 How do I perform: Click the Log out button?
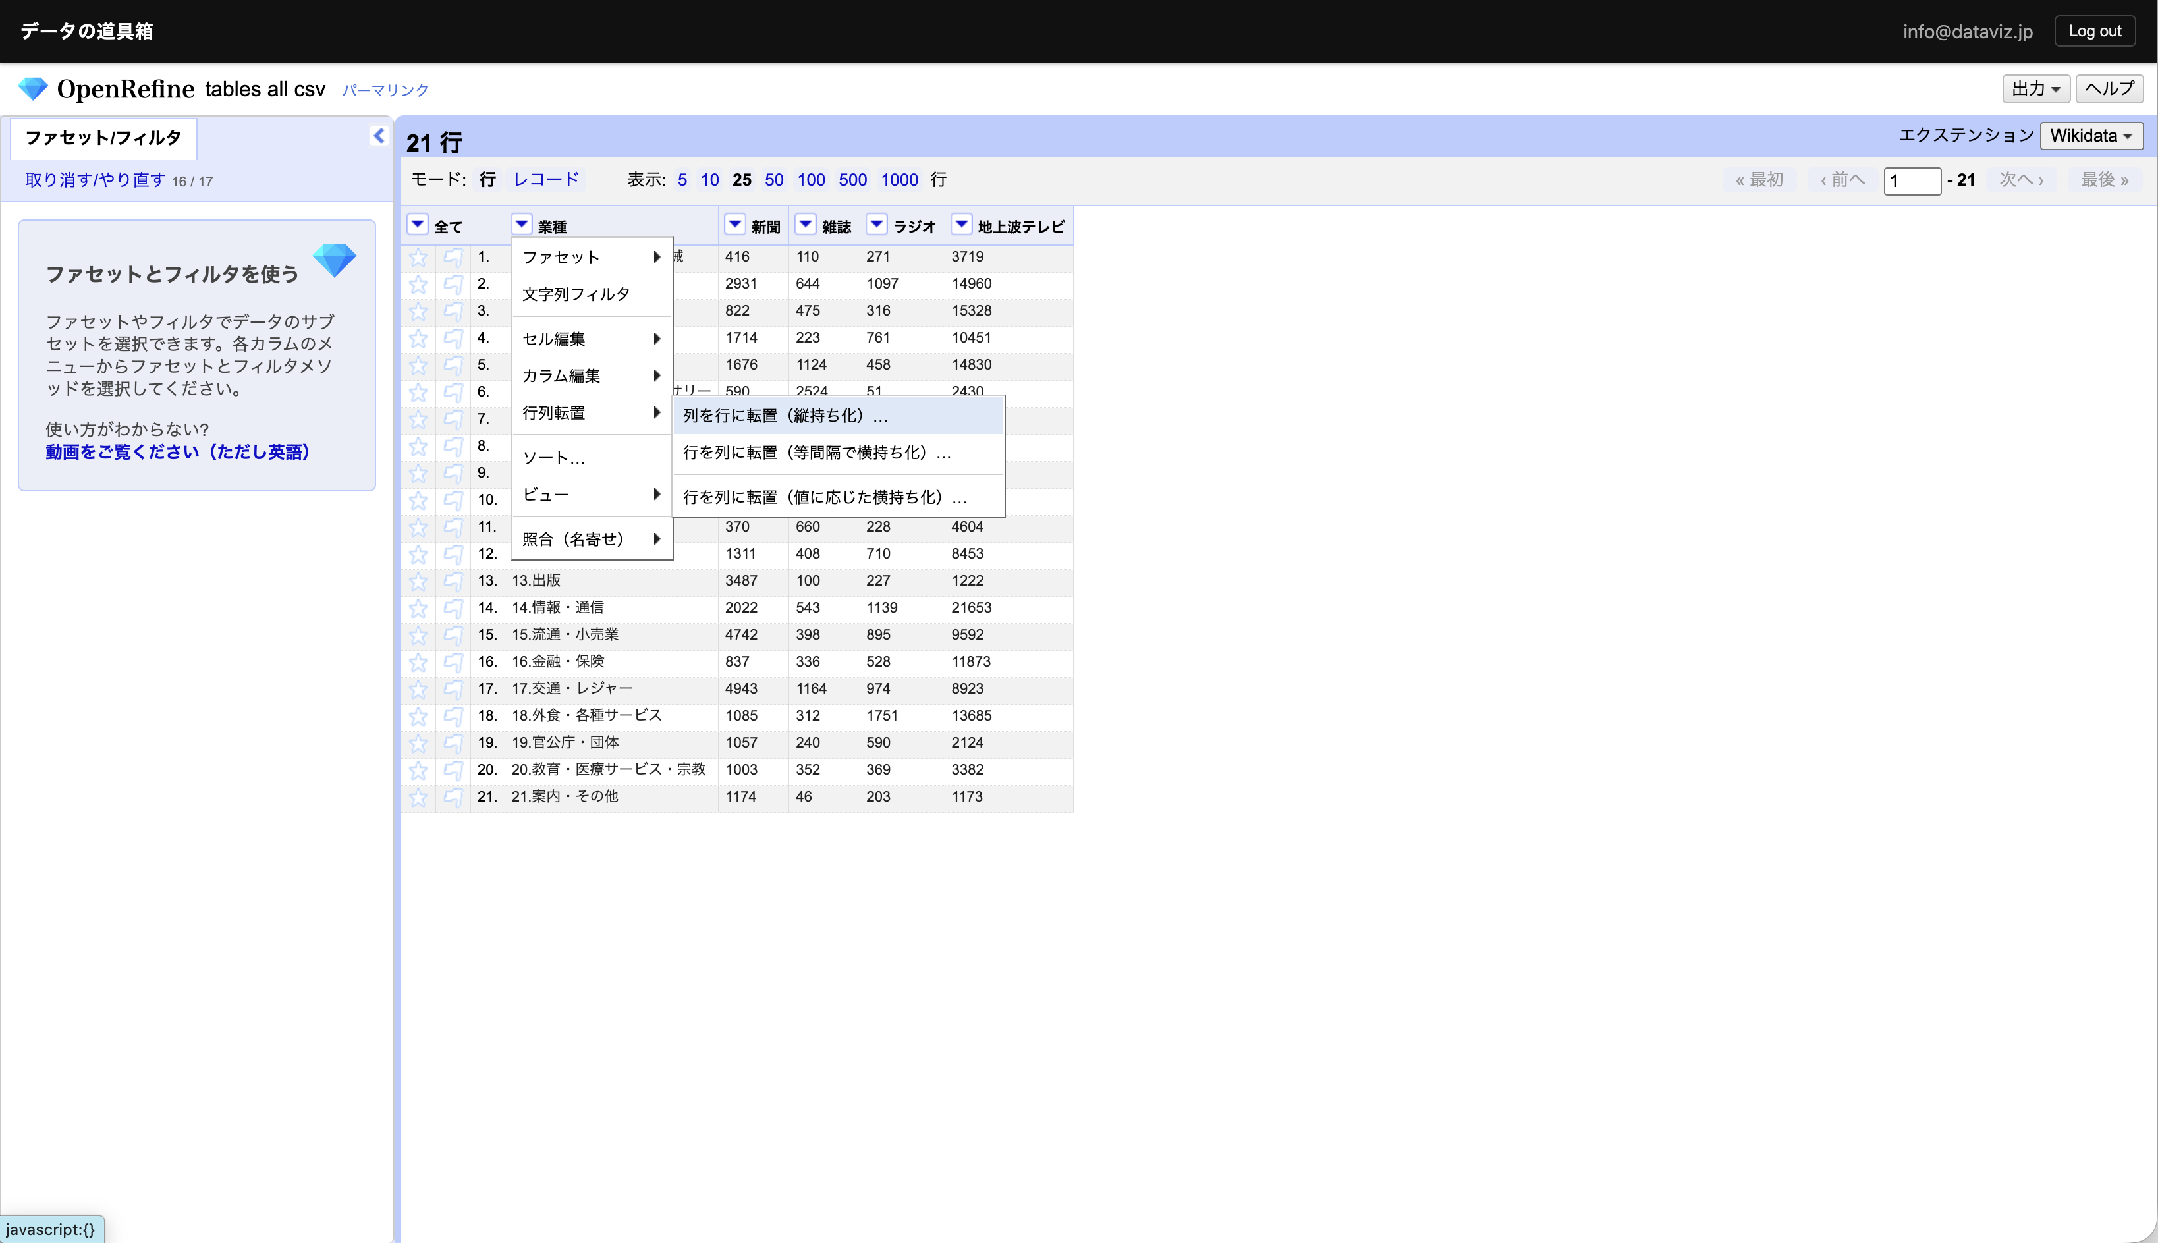2094,31
